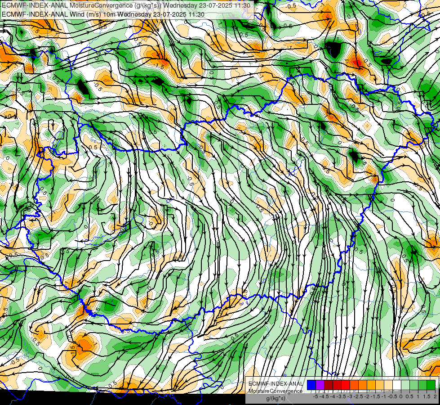
Task: Click the MoistureConvergence title line at top
Action: (x=126, y=5)
